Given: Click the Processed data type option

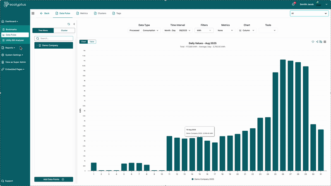Looking at the screenshot, I should [x=134, y=31].
